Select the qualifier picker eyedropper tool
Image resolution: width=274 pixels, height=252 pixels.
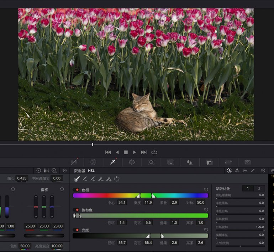[x=77, y=179]
